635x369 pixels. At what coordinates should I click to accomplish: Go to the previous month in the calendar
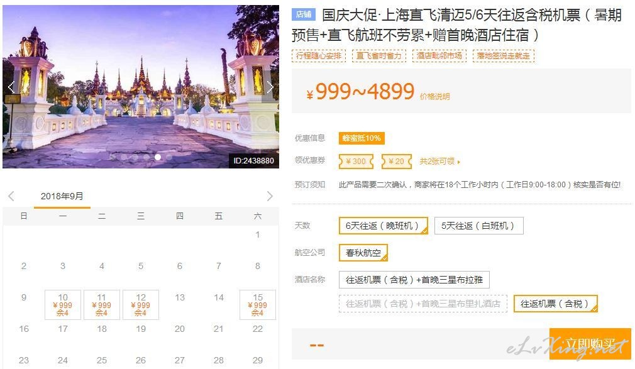tap(11, 196)
